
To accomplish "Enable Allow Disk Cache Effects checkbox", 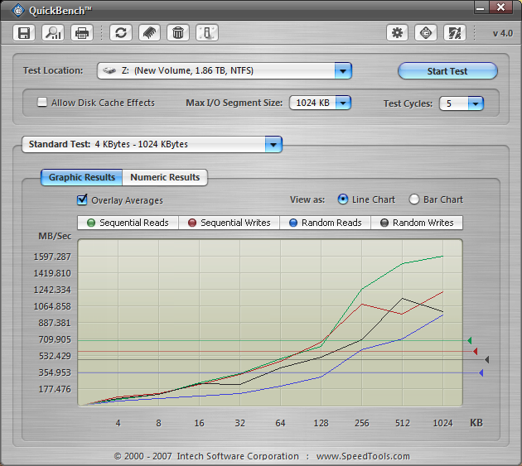I will [x=42, y=103].
